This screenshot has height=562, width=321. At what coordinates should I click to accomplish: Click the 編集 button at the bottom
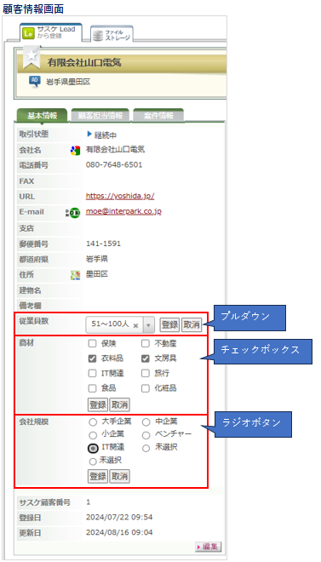coord(209,547)
